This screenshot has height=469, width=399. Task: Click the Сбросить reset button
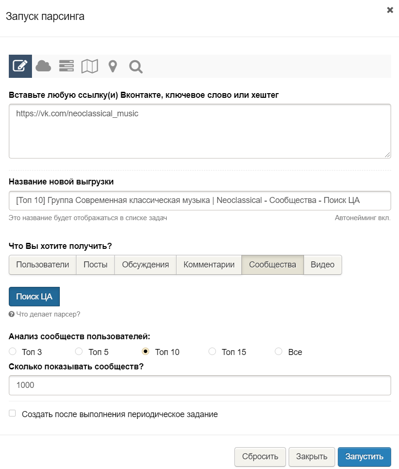click(260, 456)
